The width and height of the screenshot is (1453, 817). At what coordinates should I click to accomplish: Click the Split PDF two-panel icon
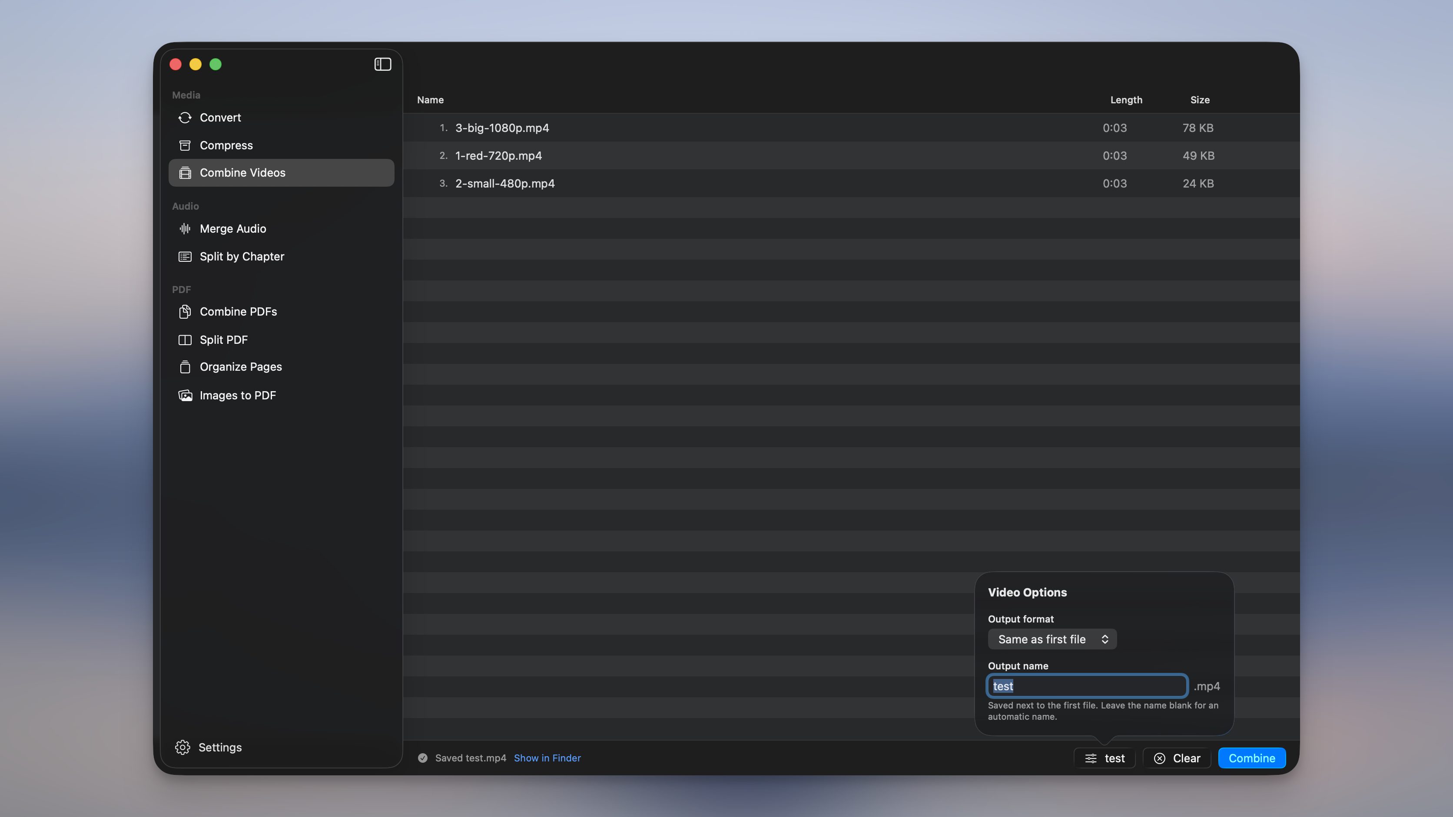[x=185, y=340]
